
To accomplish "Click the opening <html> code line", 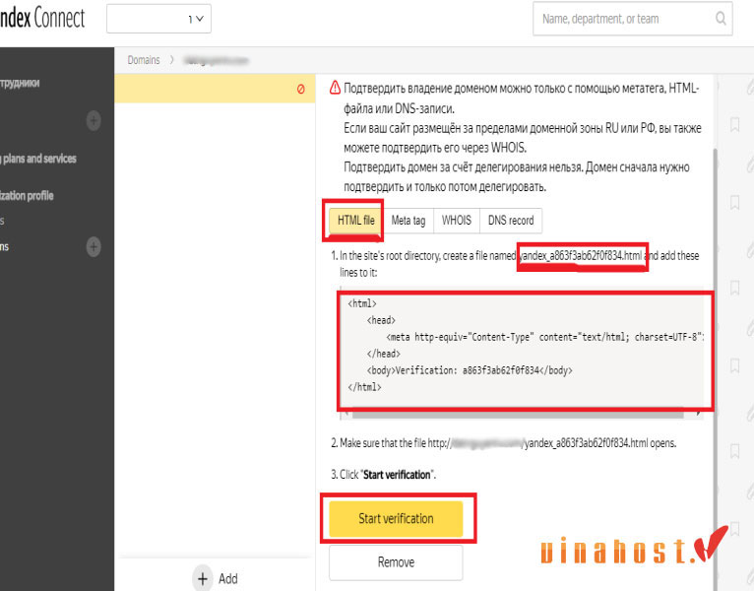I will pos(362,303).
